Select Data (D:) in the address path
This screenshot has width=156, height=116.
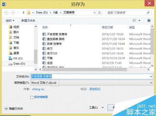[42, 12]
